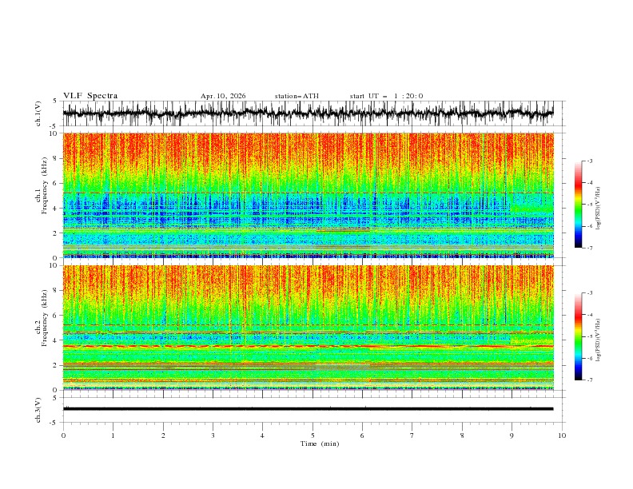633x489 pixels.
Task: Click the time axis tick label '7'
Action: [x=412, y=435]
